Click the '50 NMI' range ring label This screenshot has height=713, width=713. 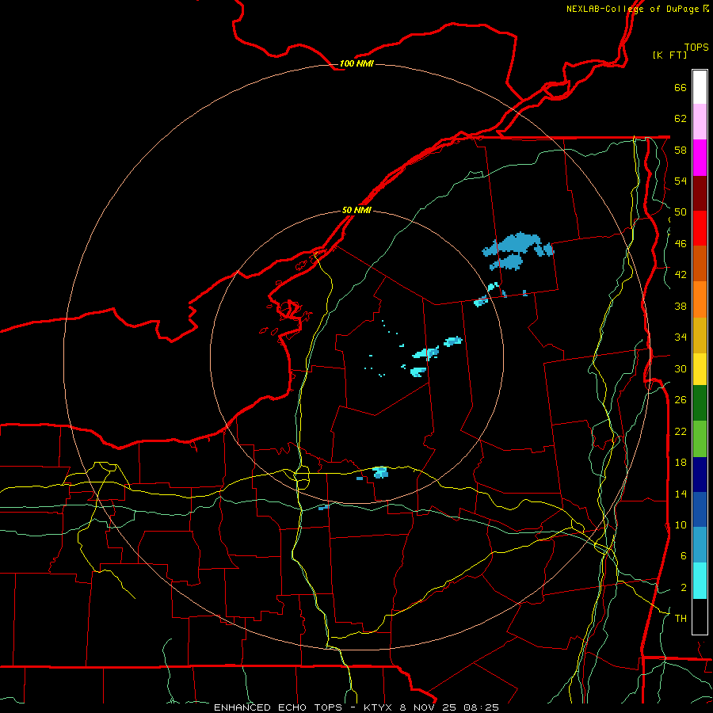click(356, 210)
